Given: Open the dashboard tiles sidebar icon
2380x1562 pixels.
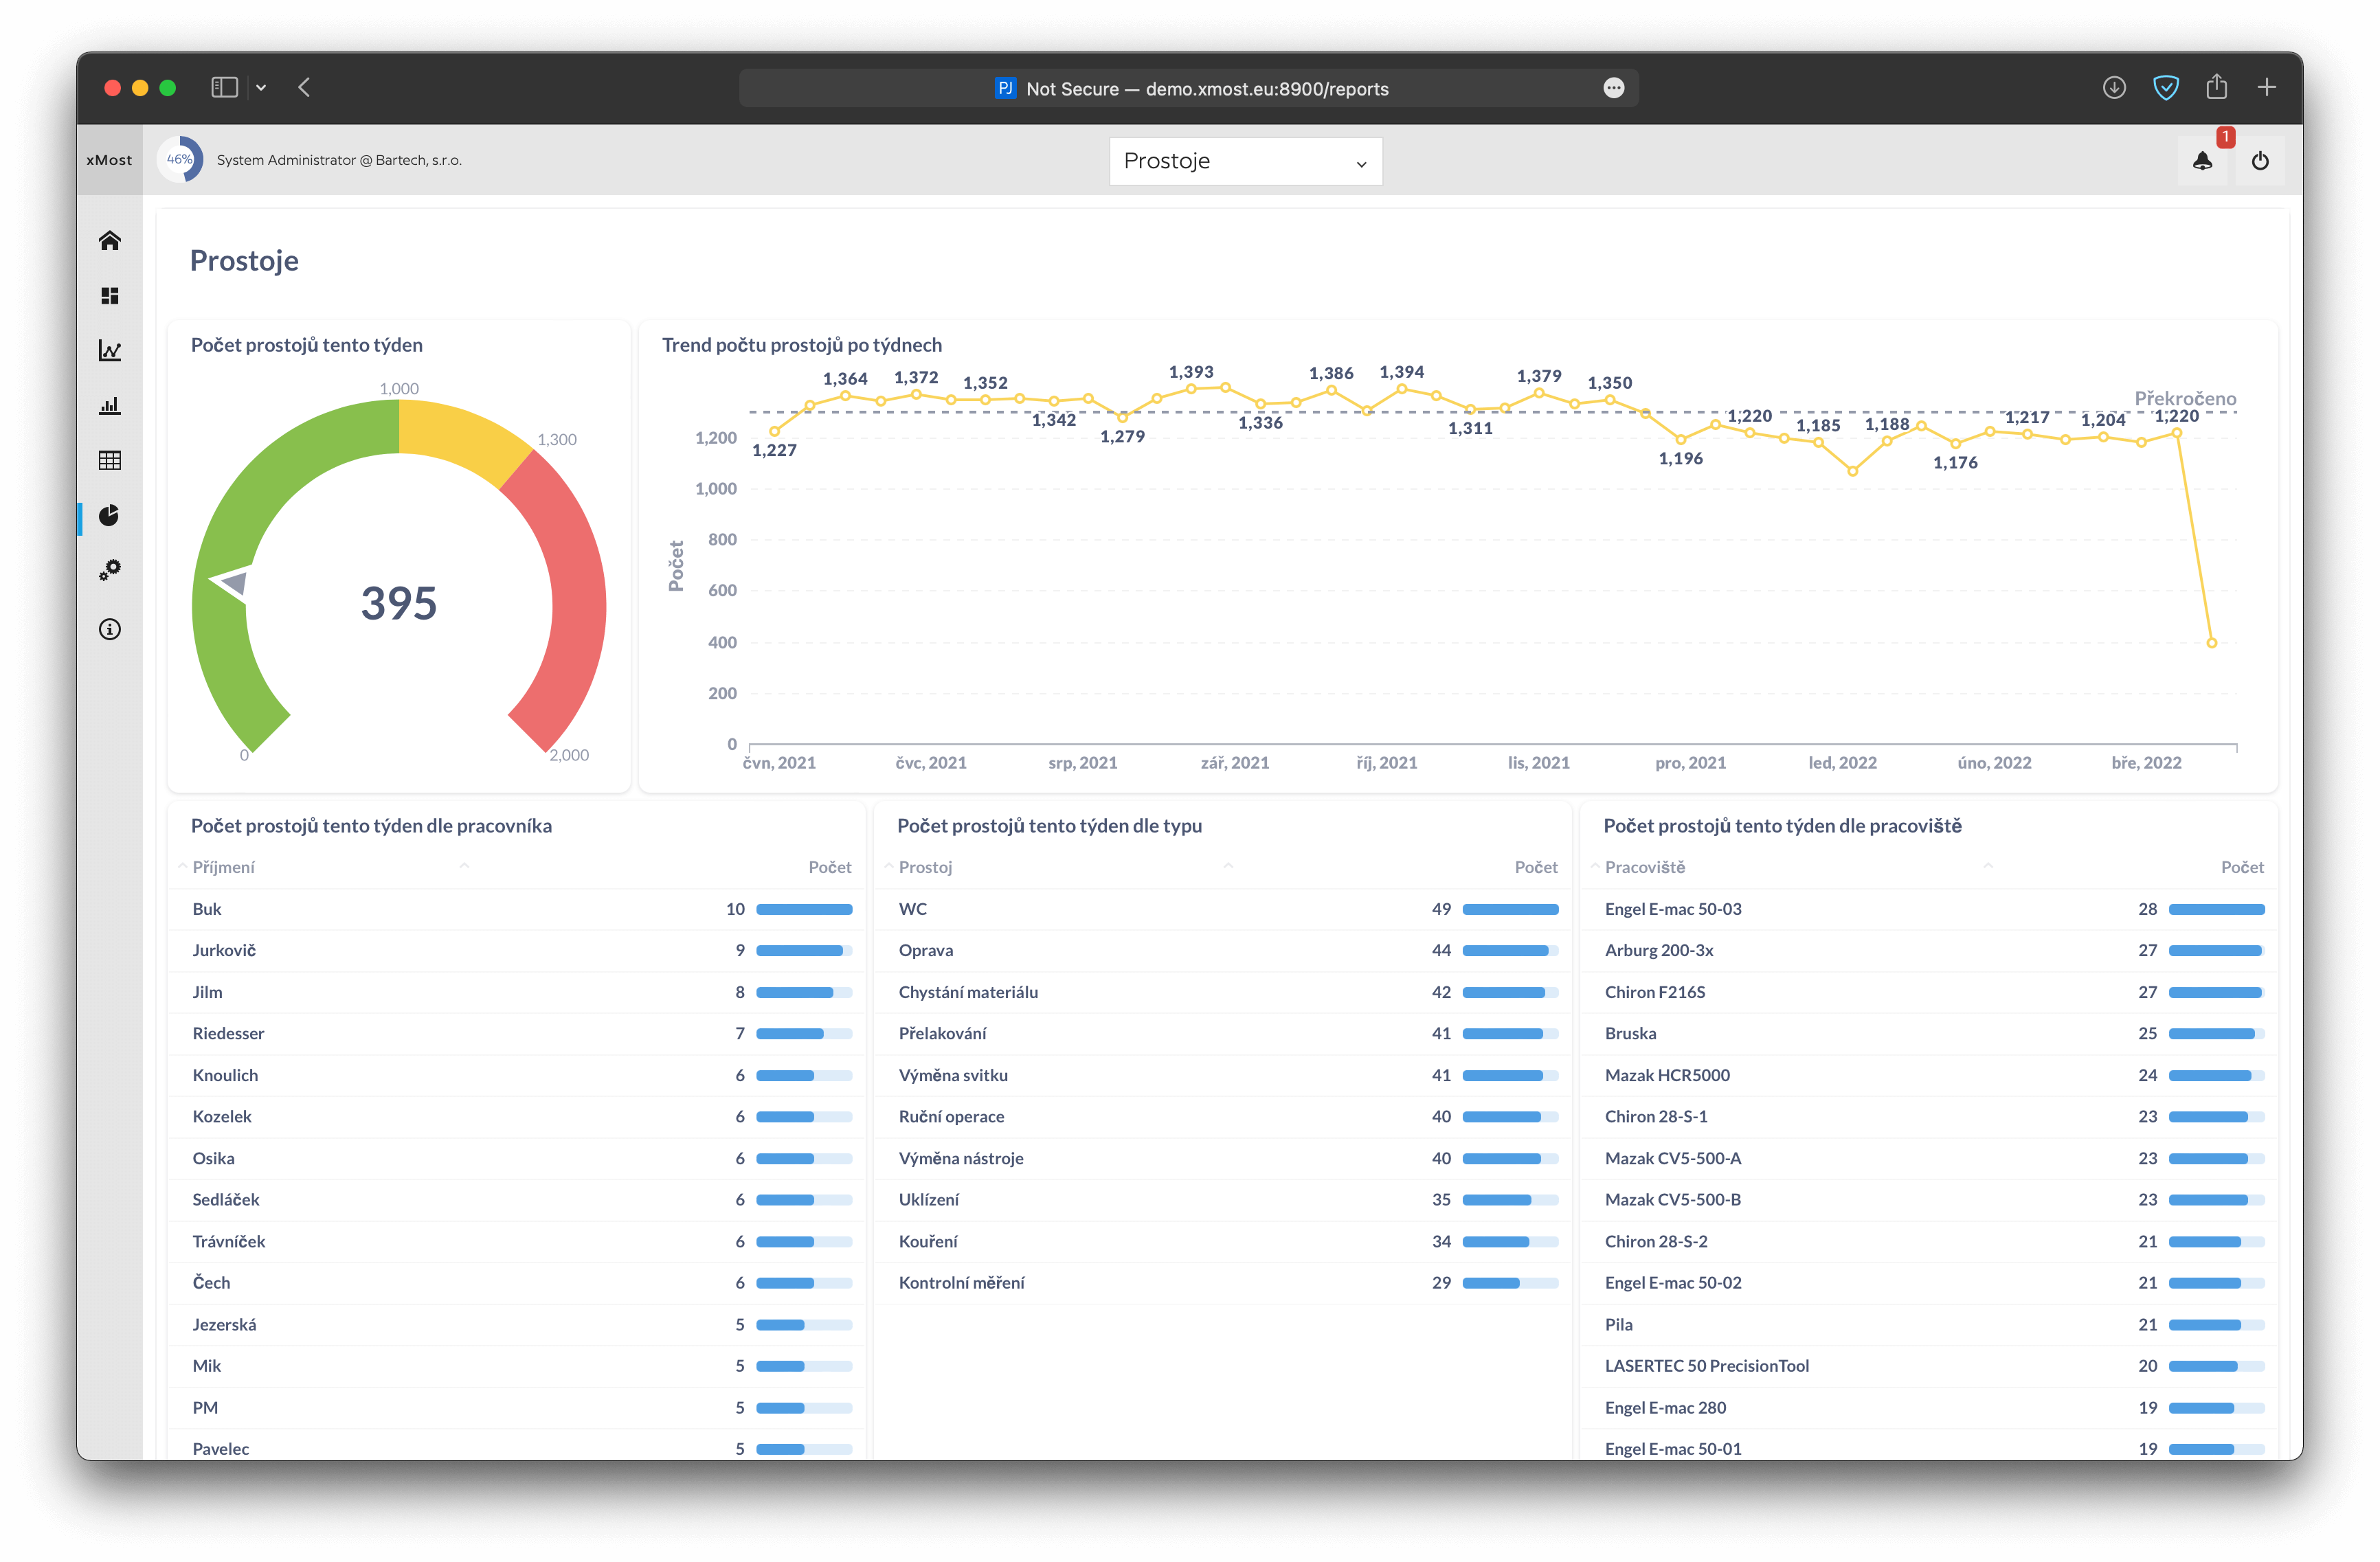Looking at the screenshot, I should click(x=110, y=296).
